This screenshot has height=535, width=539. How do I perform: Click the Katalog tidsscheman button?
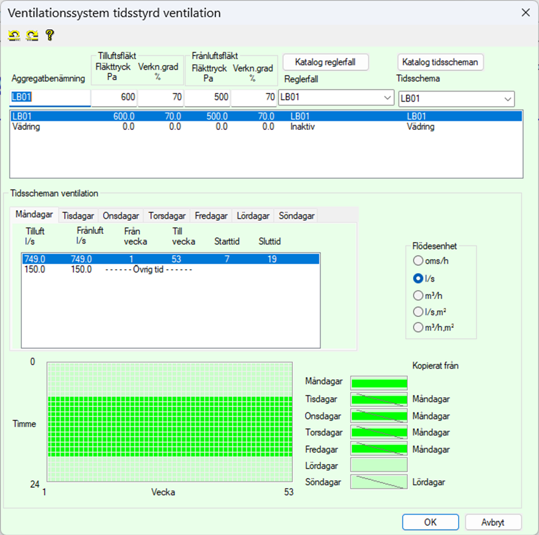pyautogui.click(x=440, y=62)
